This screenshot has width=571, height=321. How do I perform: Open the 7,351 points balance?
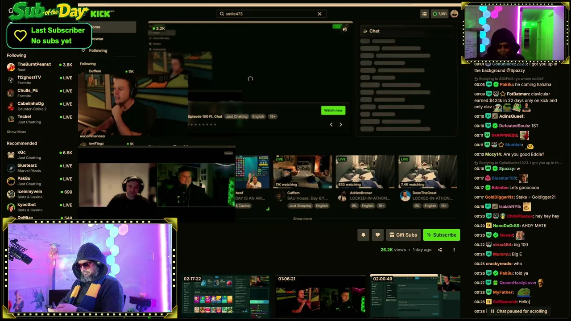tap(439, 14)
